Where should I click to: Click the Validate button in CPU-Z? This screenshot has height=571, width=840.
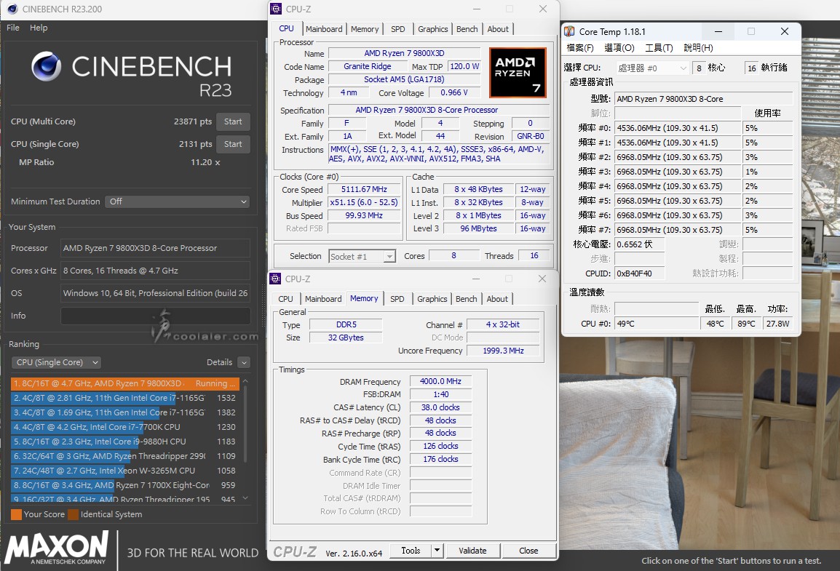point(472,551)
